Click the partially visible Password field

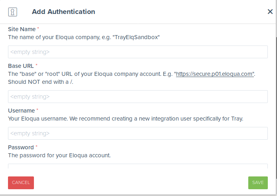[138, 168]
